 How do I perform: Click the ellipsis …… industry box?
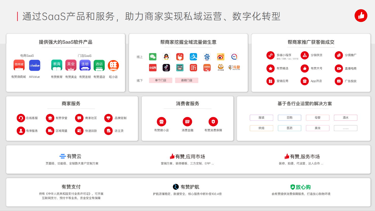click(346, 128)
